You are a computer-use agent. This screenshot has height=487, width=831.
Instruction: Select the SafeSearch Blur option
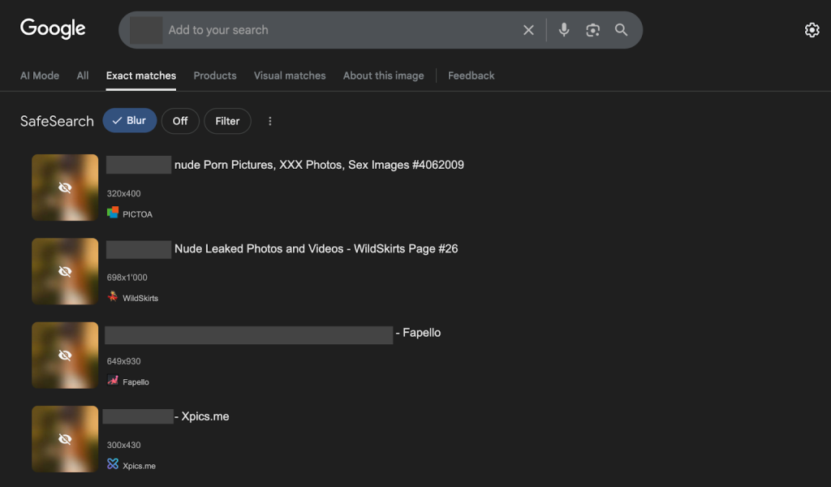[129, 121]
